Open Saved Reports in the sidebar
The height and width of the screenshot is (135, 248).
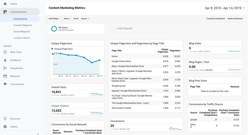22,32
